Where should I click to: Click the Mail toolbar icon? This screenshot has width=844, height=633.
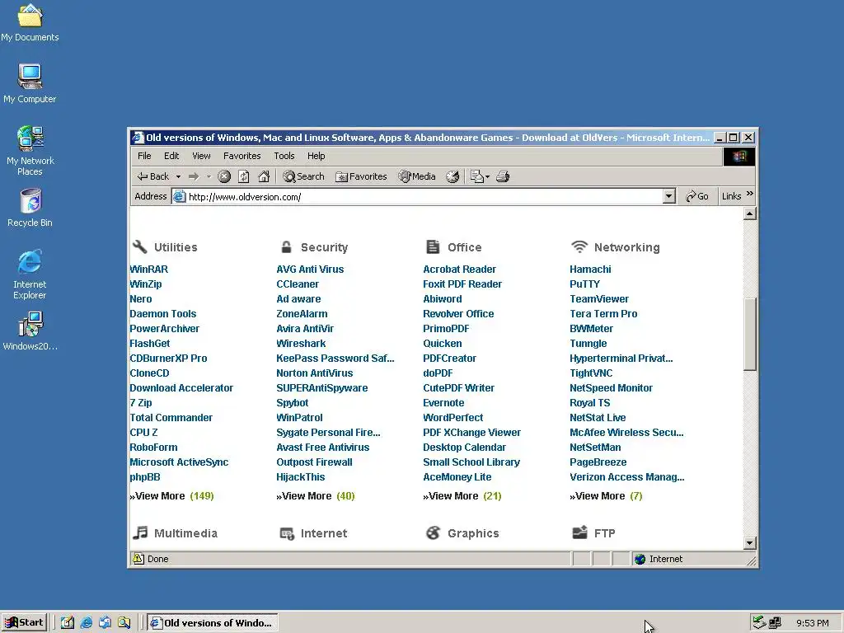[x=476, y=176]
